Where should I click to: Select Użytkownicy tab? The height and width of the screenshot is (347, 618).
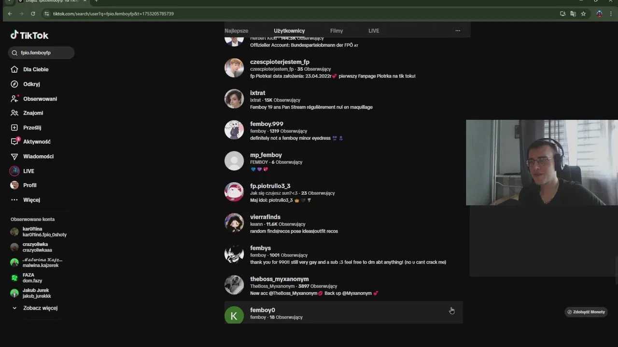(289, 31)
